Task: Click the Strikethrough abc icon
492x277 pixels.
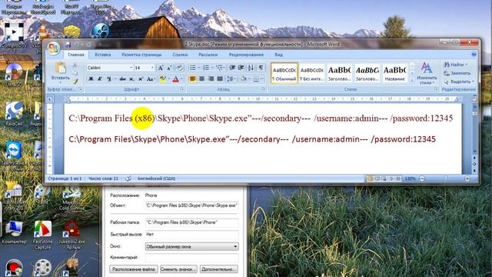Action: tap(123, 78)
